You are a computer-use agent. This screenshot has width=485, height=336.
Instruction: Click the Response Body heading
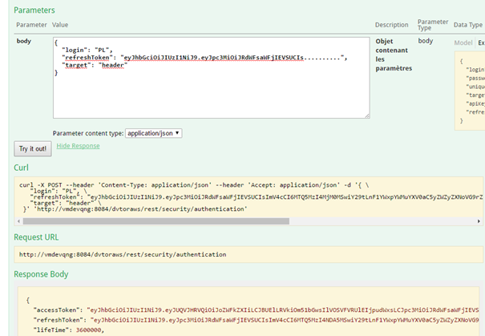(x=46, y=275)
